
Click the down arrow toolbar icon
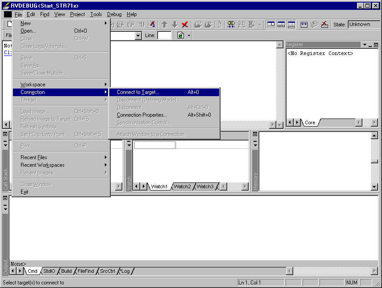[174, 25]
